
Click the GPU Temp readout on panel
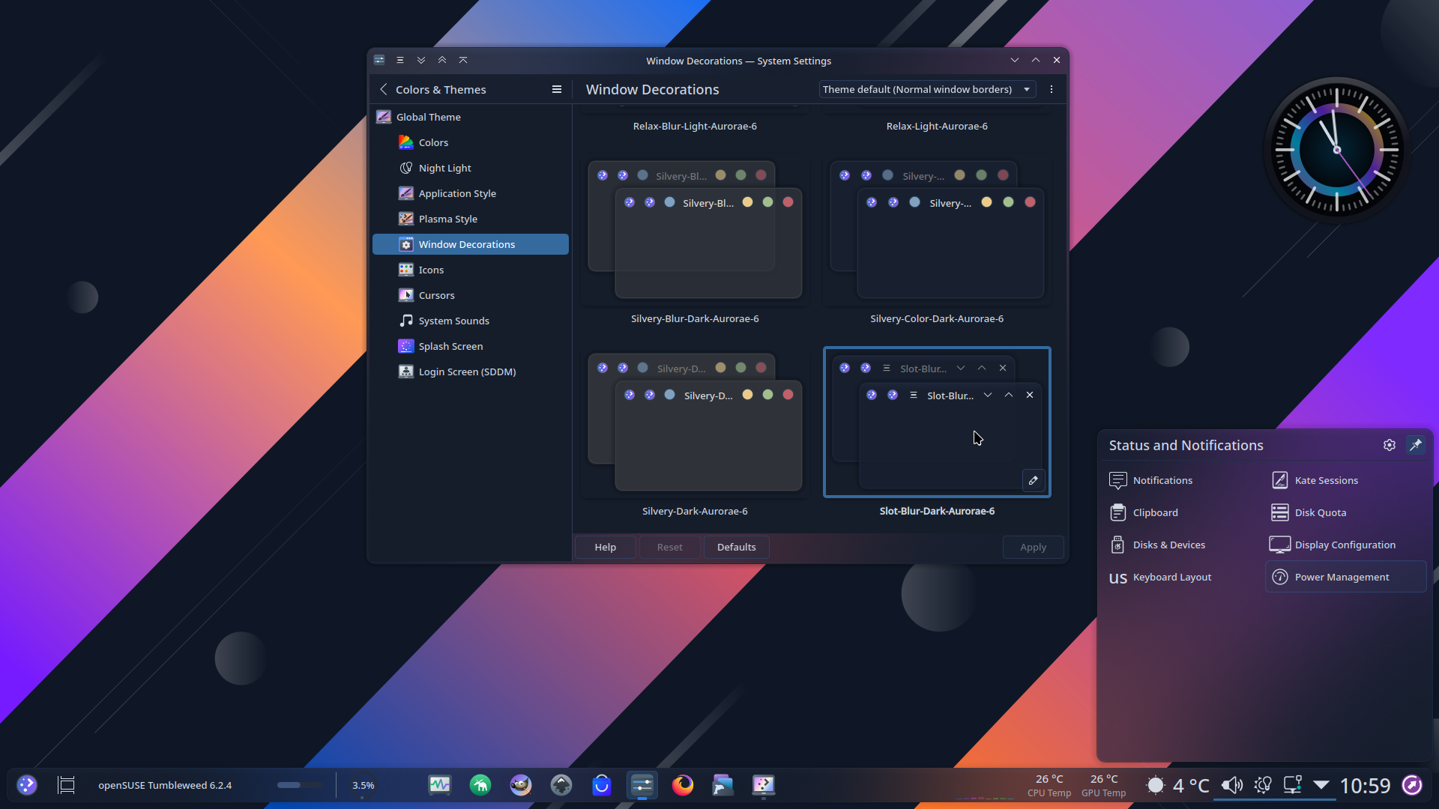[1104, 785]
